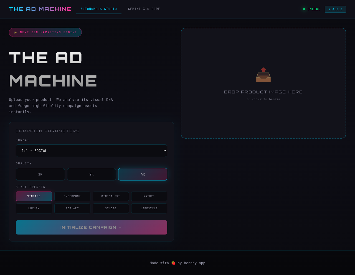Select the MINIMALIST style preset
Viewport: 355px width, 275px height.
[x=111, y=196]
